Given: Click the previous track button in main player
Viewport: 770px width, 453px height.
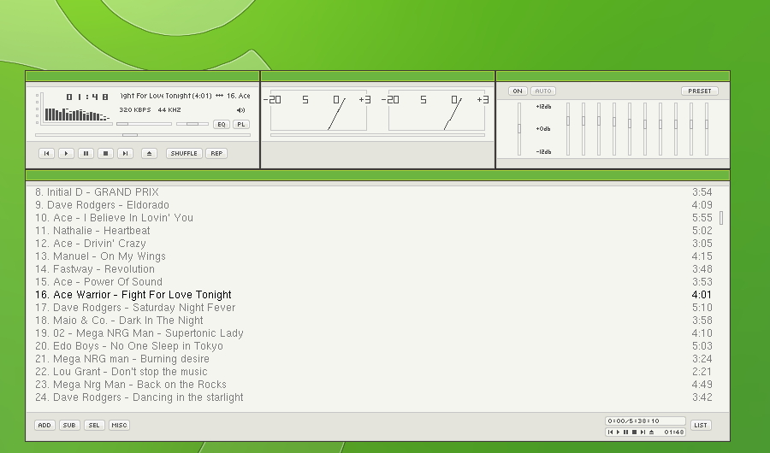Looking at the screenshot, I should click(x=47, y=154).
